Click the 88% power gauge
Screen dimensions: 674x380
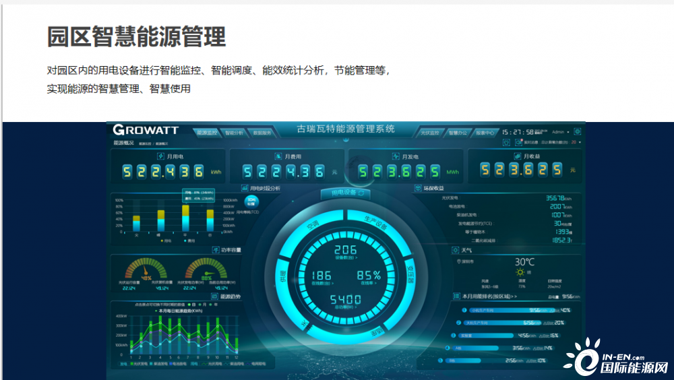206,268
